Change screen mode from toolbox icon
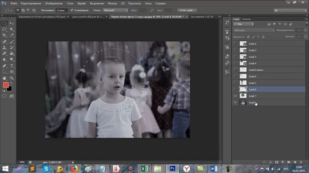Viewport: 309px width, 173px height. (12, 96)
